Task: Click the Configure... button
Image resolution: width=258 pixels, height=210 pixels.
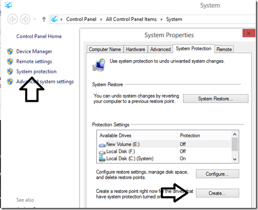Action: pyautogui.click(x=217, y=174)
